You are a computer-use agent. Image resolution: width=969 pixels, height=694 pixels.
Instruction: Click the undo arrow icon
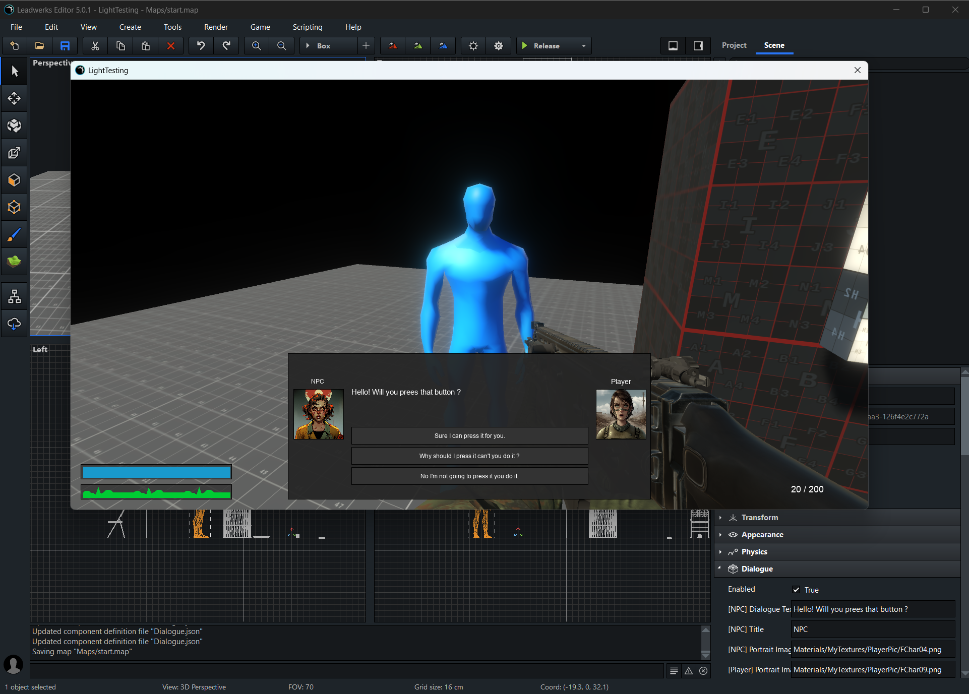[x=201, y=46]
